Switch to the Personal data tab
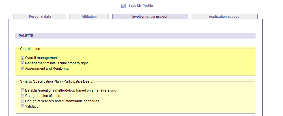 click(40, 17)
